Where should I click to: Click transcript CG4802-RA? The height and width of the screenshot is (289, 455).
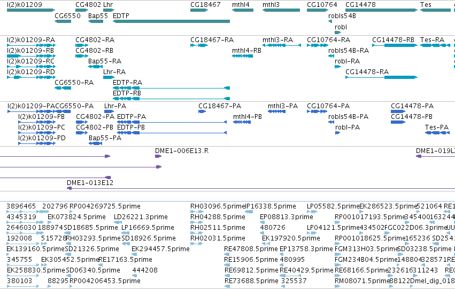coord(95,39)
